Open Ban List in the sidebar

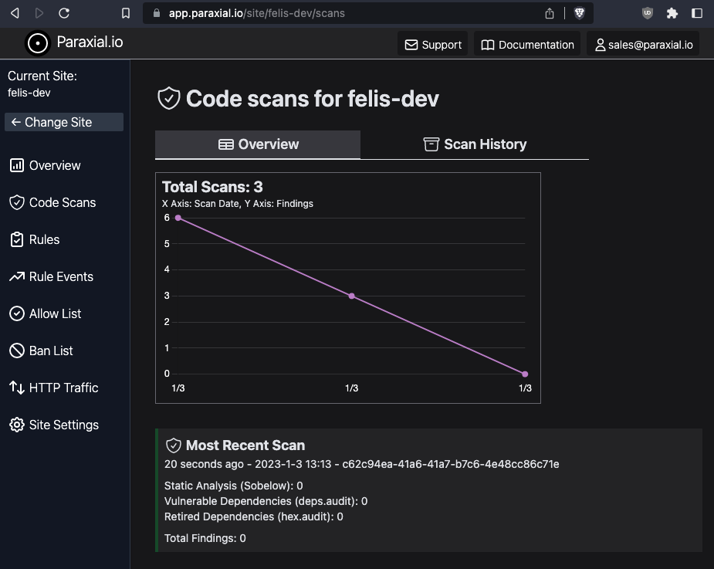click(51, 351)
